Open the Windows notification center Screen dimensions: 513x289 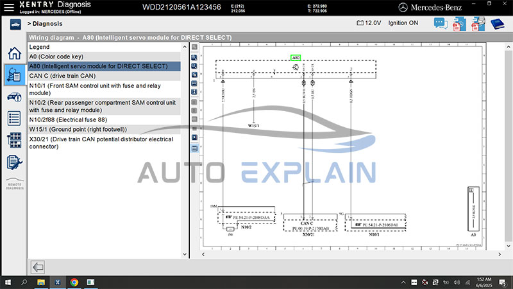(503, 282)
